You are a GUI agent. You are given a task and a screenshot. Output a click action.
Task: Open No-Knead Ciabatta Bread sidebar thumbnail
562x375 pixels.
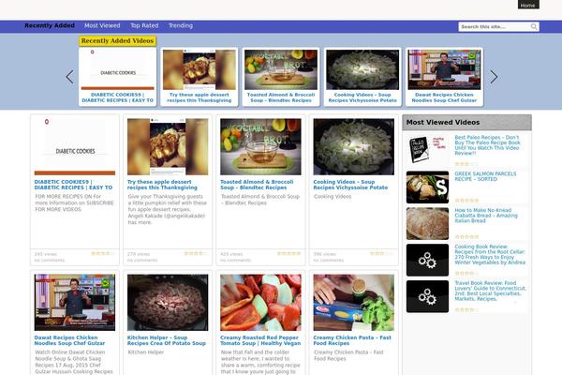pos(427,223)
